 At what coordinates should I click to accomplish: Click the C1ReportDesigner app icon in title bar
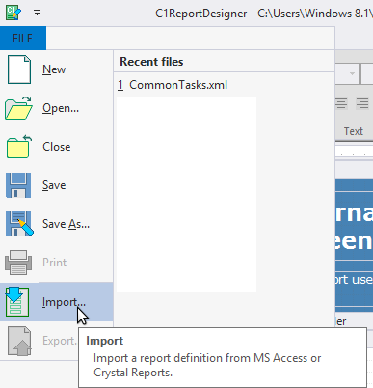point(13,13)
